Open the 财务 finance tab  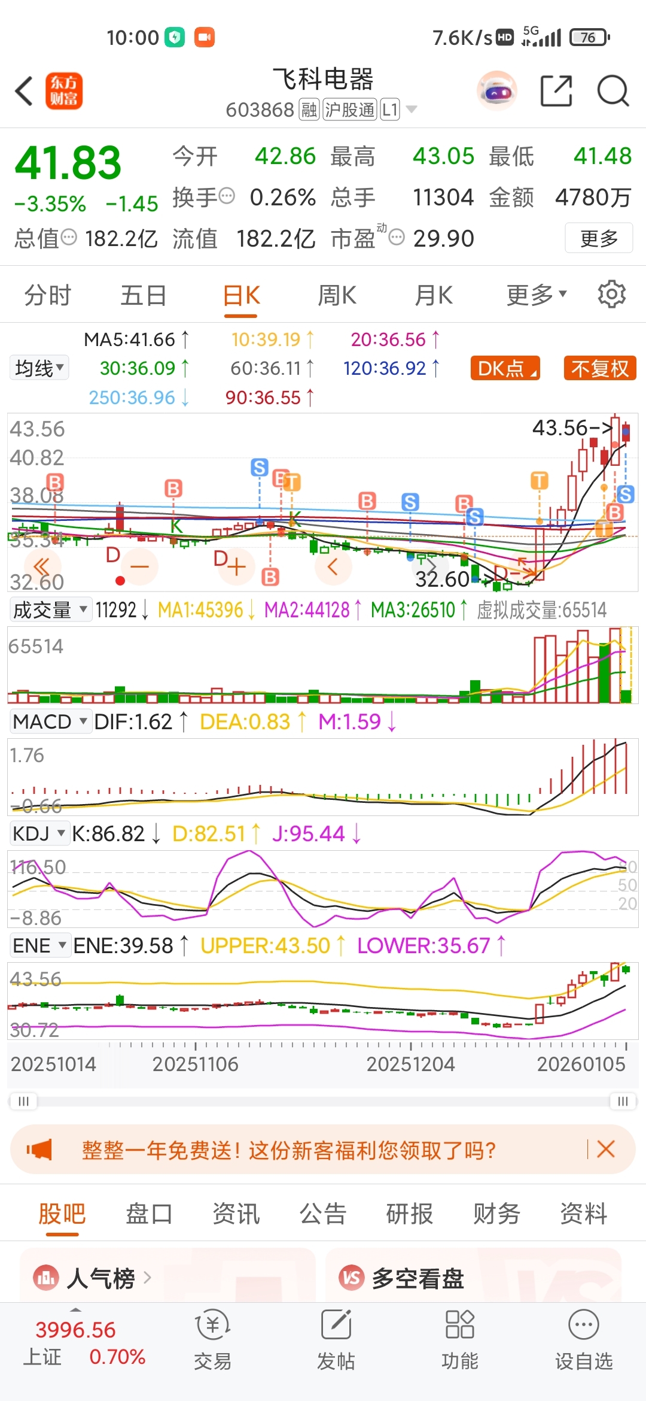[x=496, y=1214]
